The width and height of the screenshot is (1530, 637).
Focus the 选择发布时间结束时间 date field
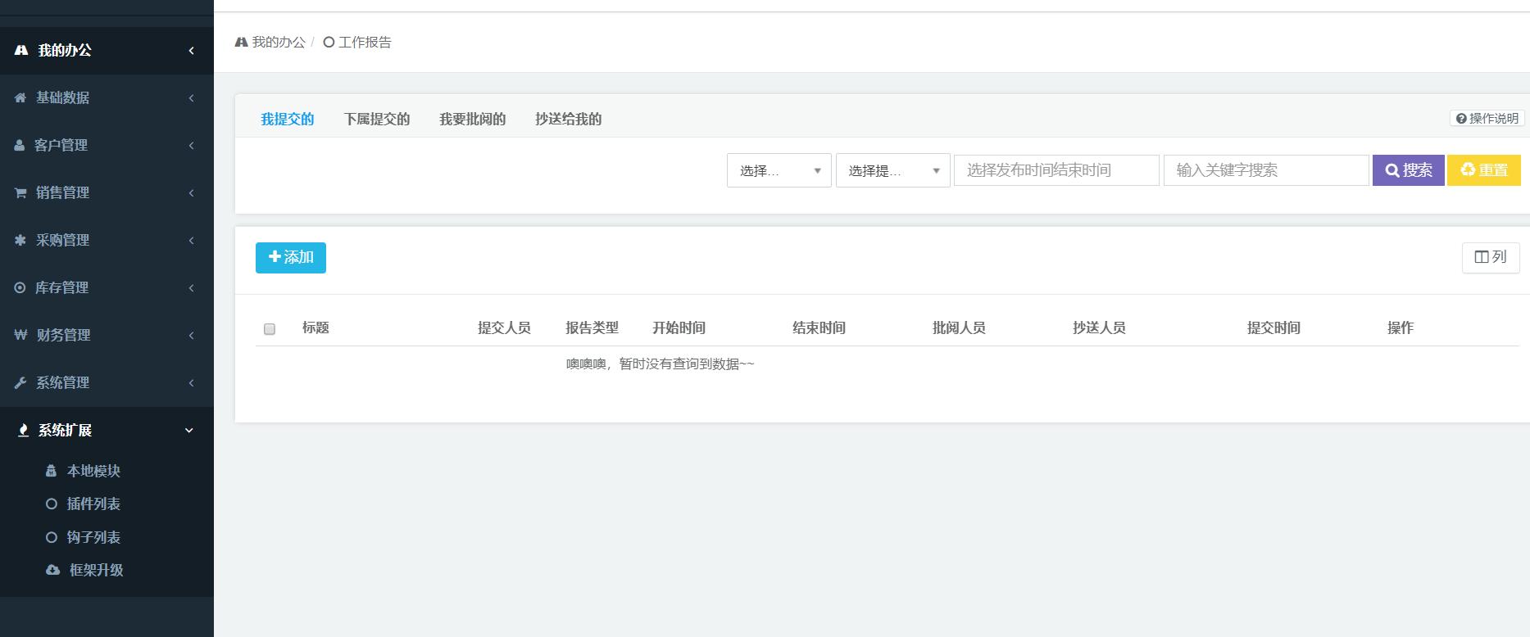coord(1057,170)
